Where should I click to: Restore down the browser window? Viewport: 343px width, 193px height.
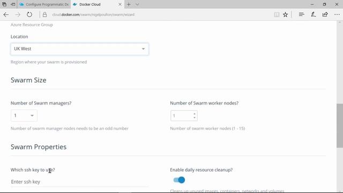click(x=324, y=4)
